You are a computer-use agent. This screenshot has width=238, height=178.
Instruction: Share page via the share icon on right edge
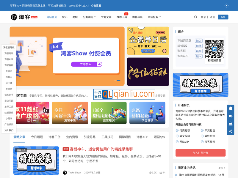point(231,131)
